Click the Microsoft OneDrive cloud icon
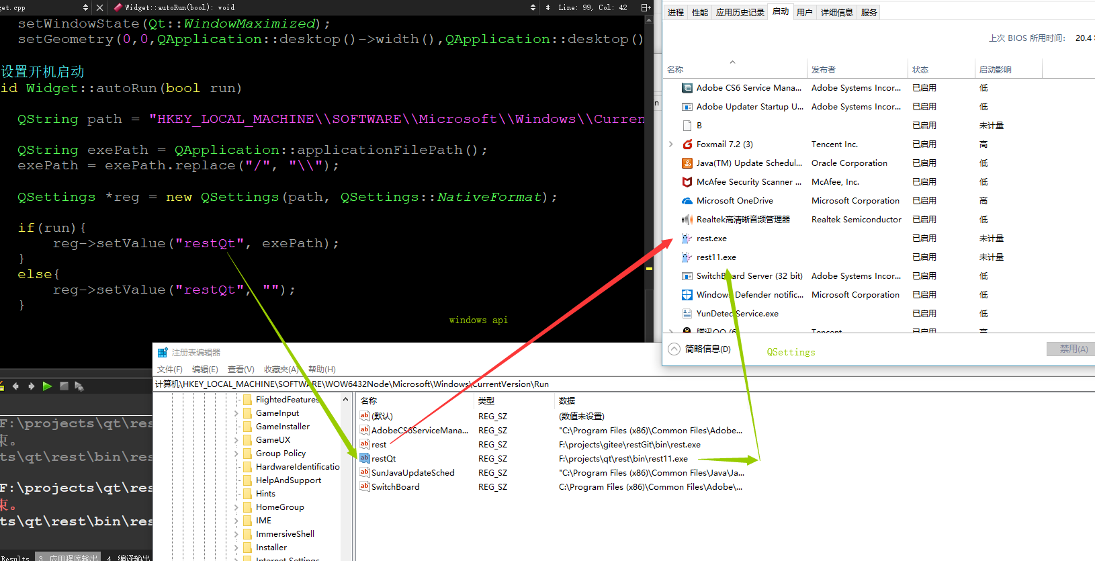The image size is (1095, 561). point(687,201)
